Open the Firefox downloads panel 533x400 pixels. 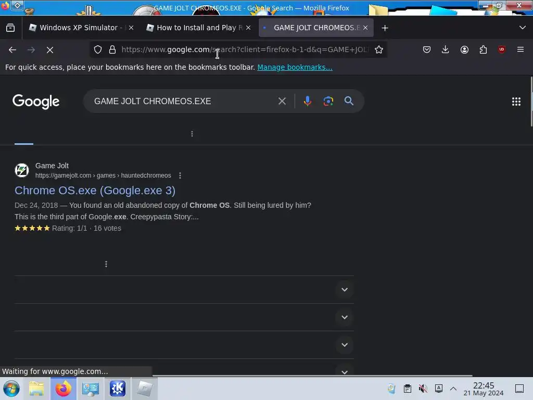pyautogui.click(x=446, y=49)
